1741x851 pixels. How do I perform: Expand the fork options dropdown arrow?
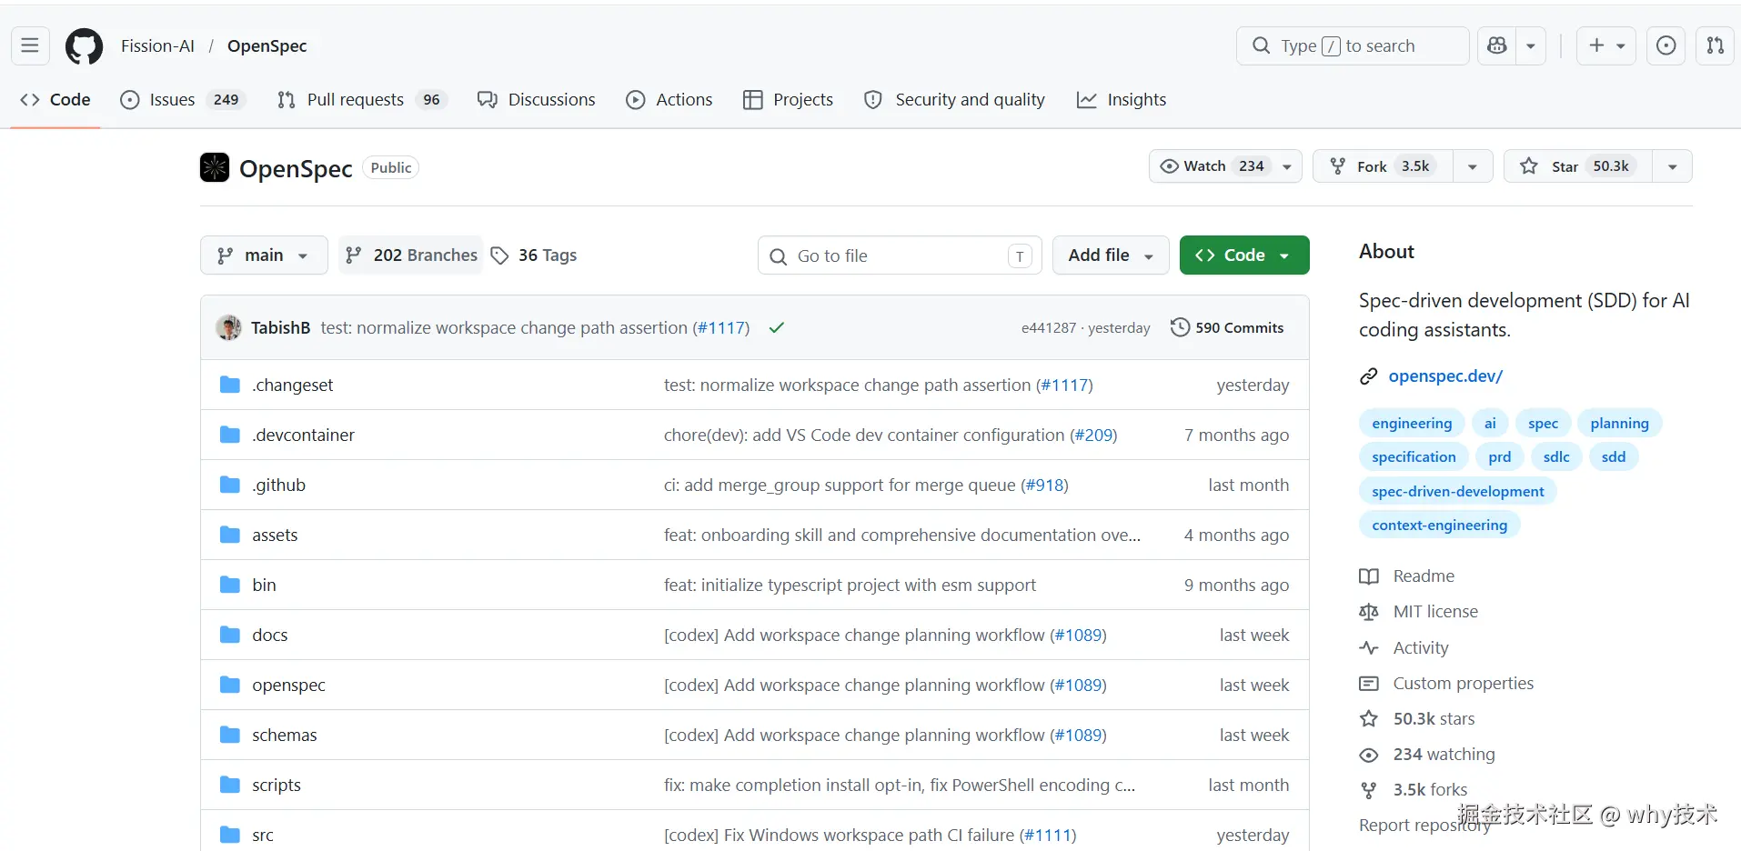1473,166
